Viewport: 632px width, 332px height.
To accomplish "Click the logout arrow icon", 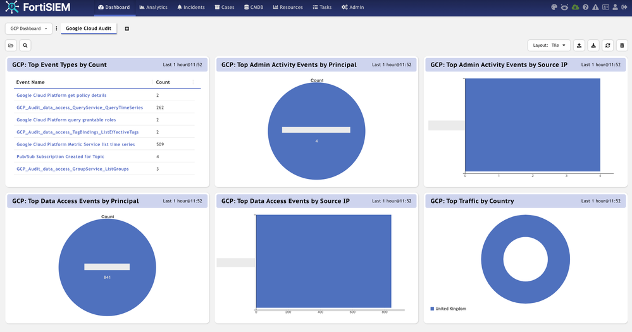I will click(624, 7).
